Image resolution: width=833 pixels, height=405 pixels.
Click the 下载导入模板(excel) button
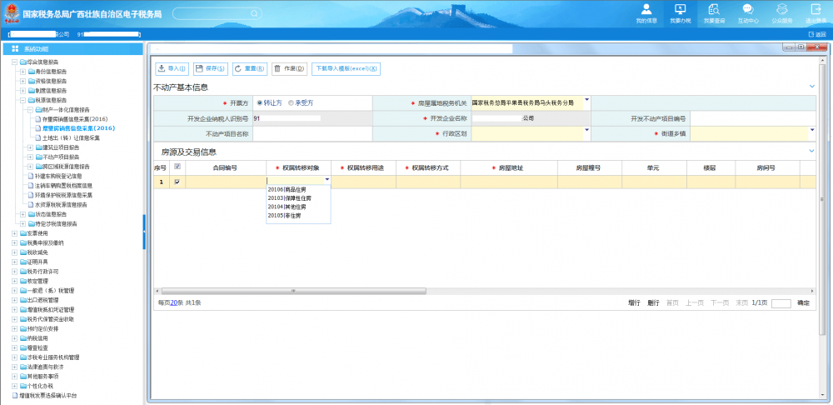(346, 68)
